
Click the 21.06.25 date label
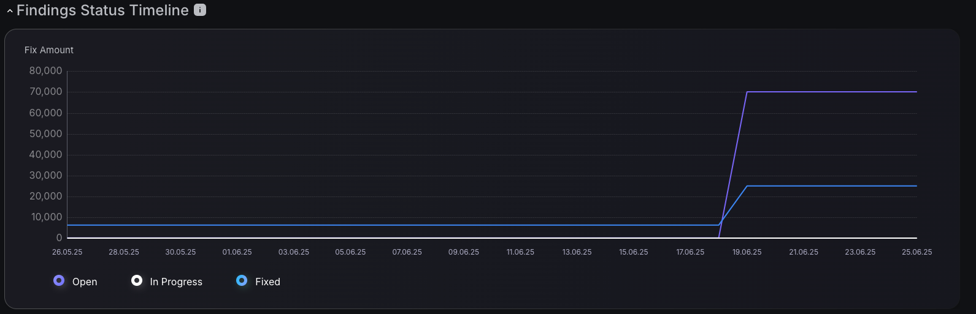tap(804, 252)
